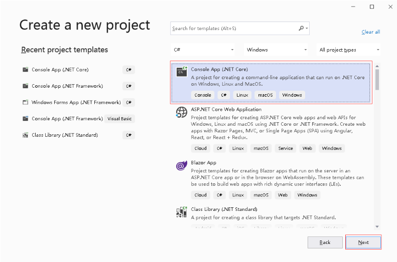This screenshot has width=397, height=262.
Task: Click Web tag on ASP.NET Core template
Action: [307, 148]
